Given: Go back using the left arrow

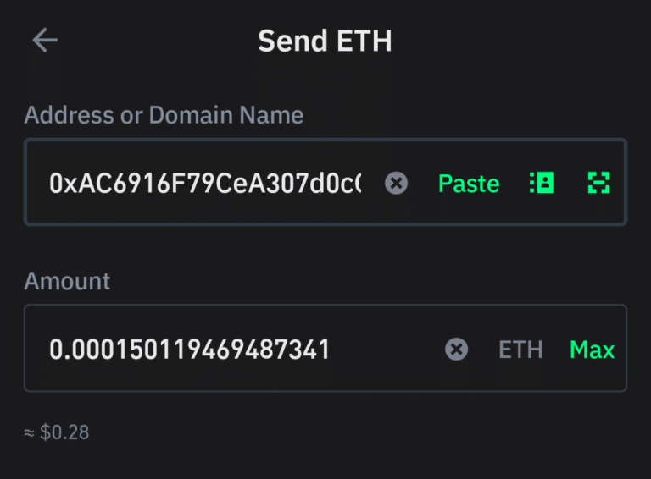Looking at the screenshot, I should [45, 40].
